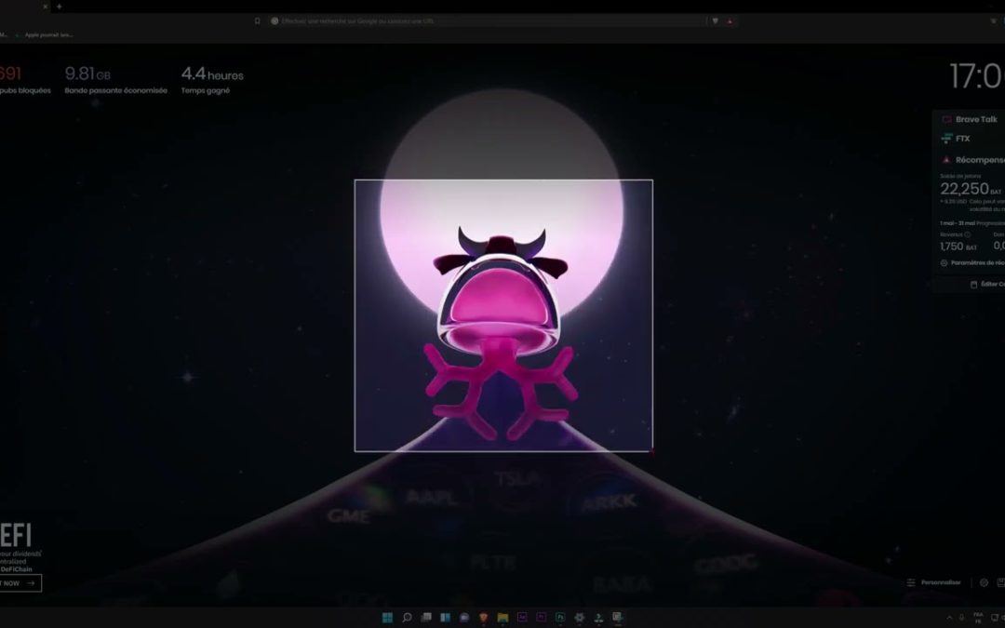Open a new browser tab with plus icon
This screenshot has height=628, width=1005.
[x=59, y=7]
